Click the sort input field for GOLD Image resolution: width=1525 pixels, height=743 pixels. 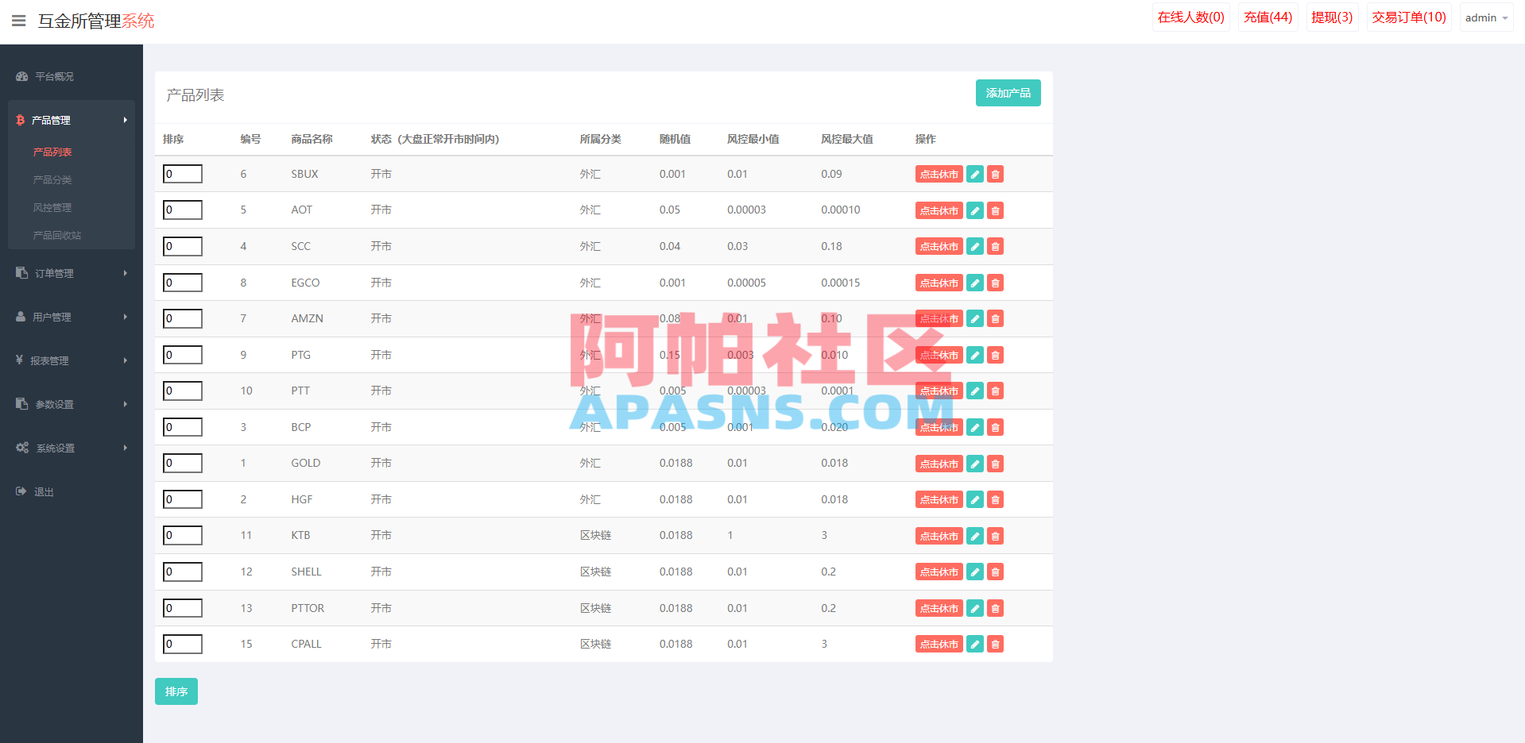click(x=183, y=463)
